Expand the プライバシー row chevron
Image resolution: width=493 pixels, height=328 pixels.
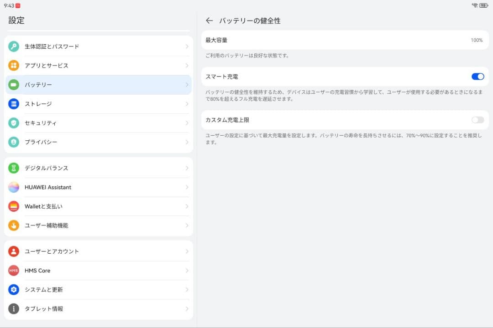tap(187, 142)
